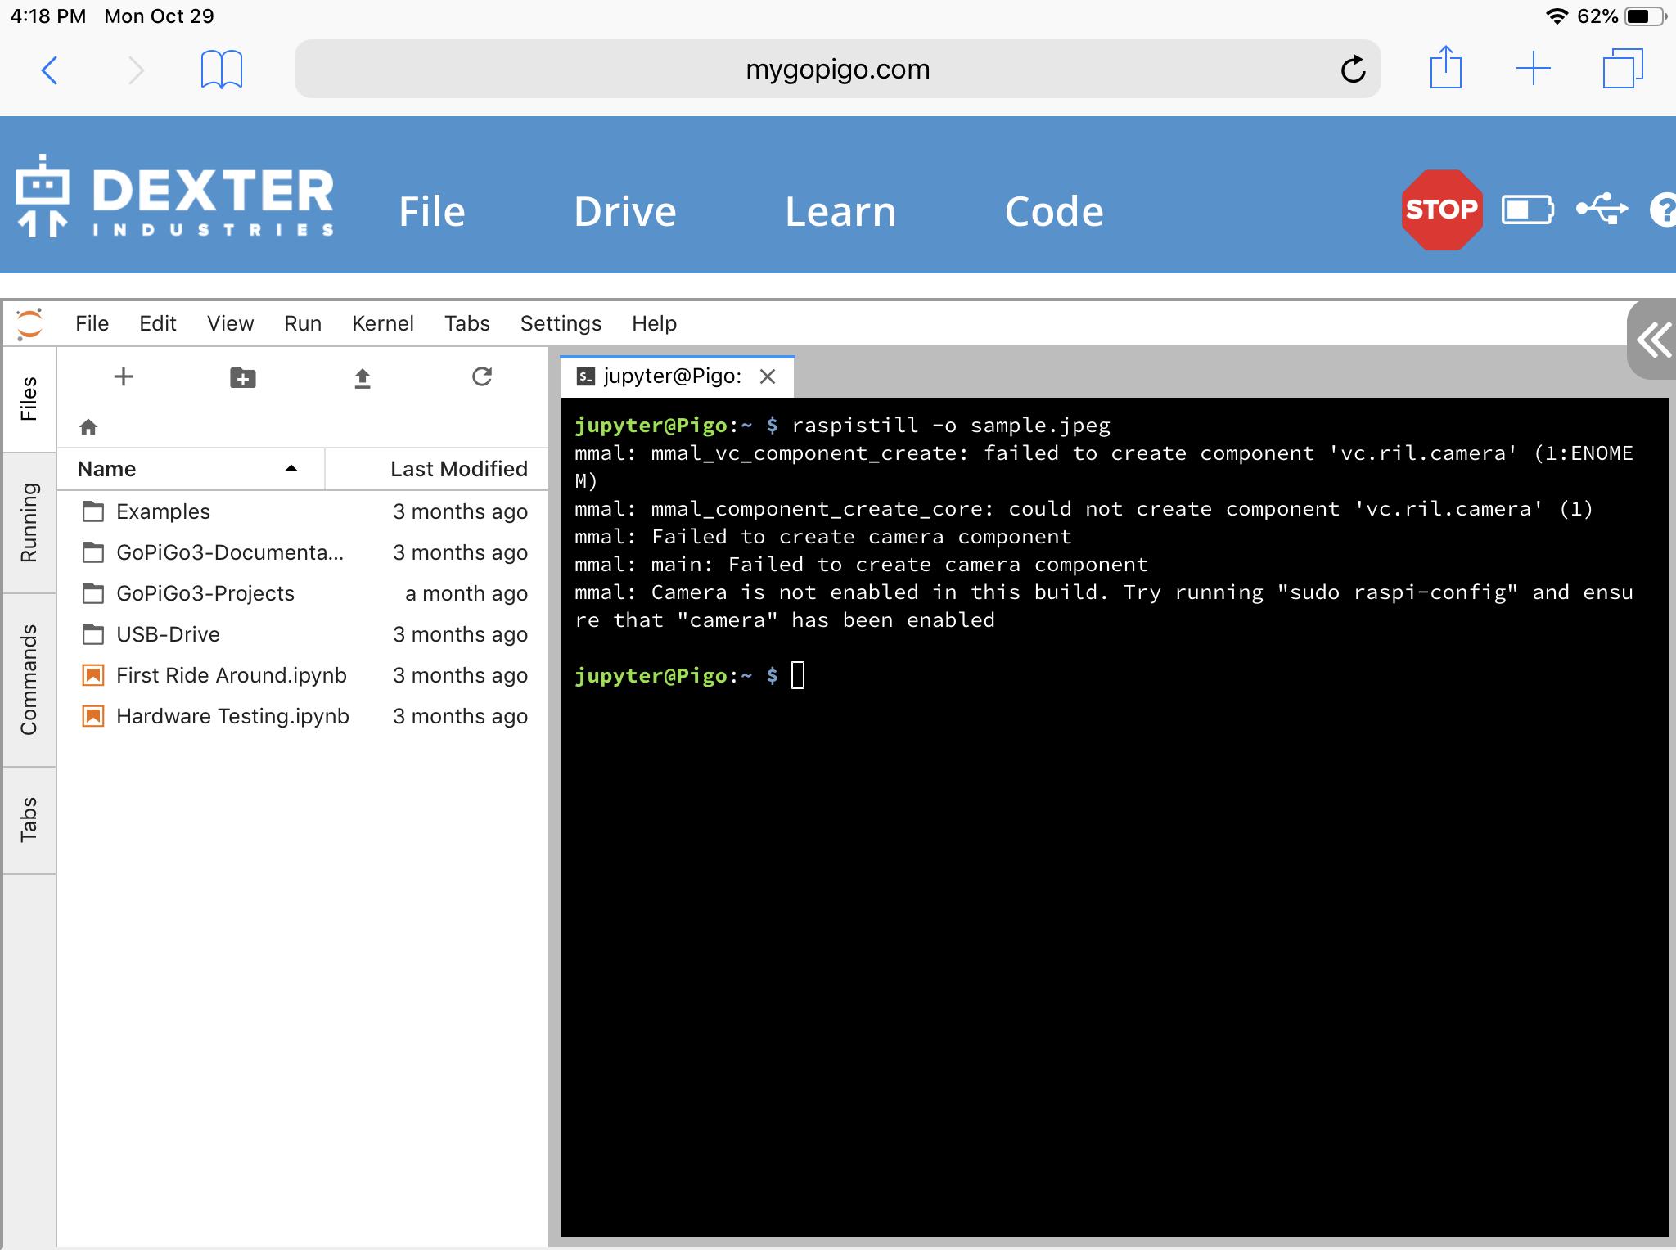This screenshot has height=1257, width=1676.
Task: Create a new folder via folder icon
Action: (x=243, y=377)
